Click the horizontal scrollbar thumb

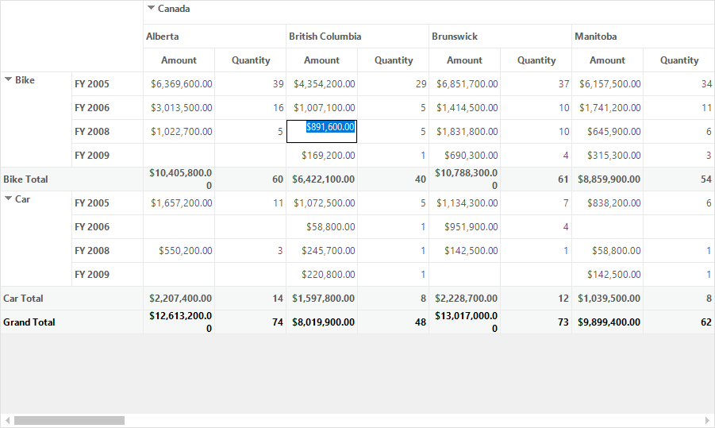click(69, 420)
